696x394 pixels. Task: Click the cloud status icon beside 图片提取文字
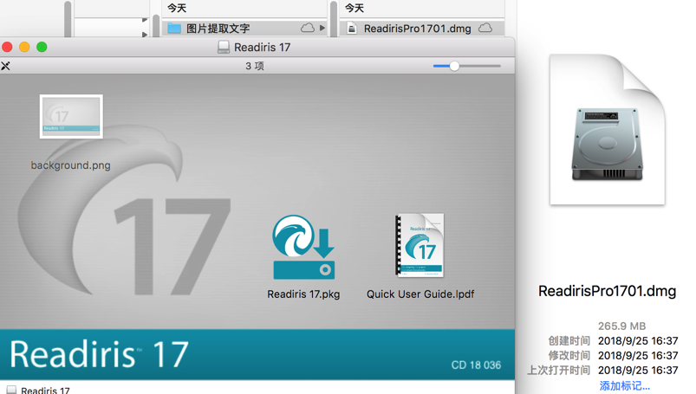tap(307, 28)
